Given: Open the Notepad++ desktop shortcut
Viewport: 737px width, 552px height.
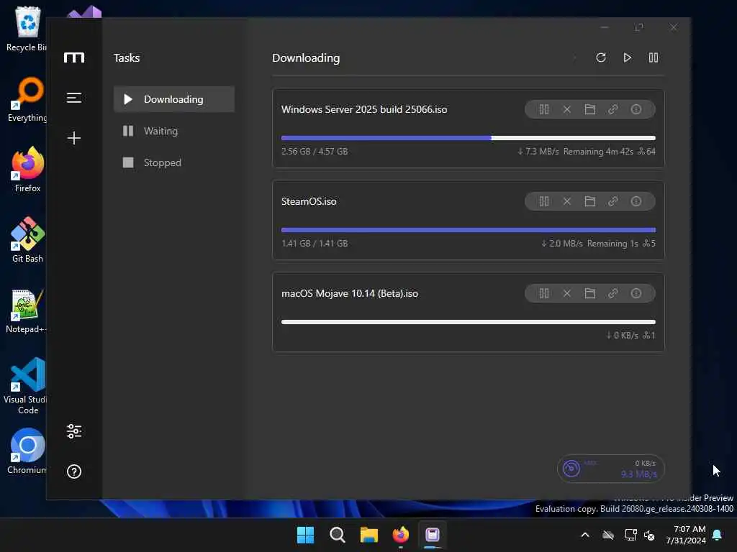Looking at the screenshot, I should [x=26, y=310].
